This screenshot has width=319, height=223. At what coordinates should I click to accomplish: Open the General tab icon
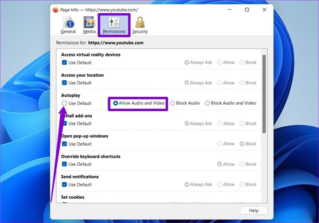[x=68, y=25]
